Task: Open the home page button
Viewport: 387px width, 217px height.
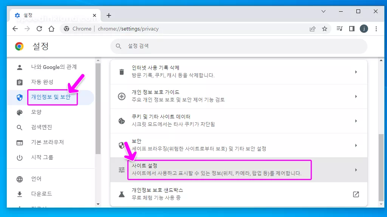Action: [x=51, y=29]
